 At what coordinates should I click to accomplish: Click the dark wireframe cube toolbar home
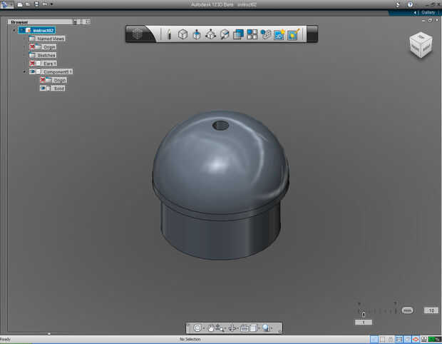tap(138, 34)
